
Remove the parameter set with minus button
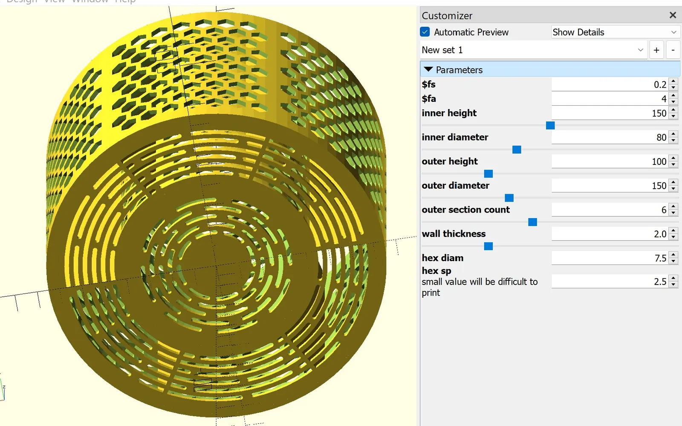[673, 50]
